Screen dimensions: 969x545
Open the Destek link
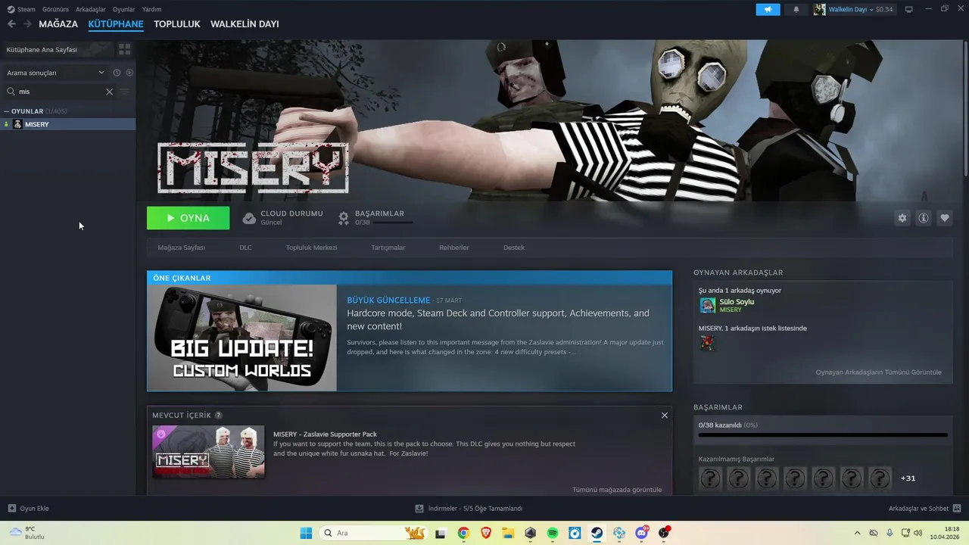[514, 248]
